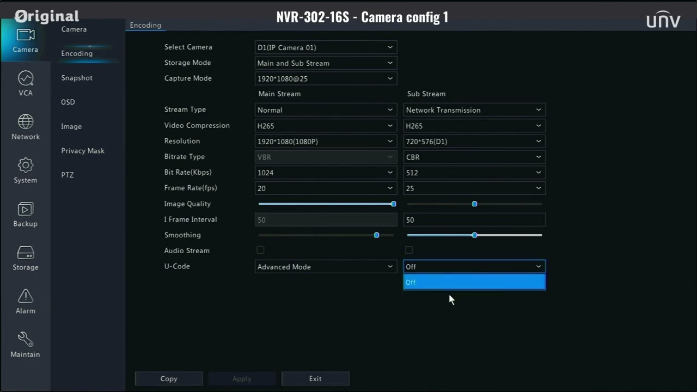The width and height of the screenshot is (697, 392).
Task: Go to Privacy Mask submenu item
Action: point(83,151)
